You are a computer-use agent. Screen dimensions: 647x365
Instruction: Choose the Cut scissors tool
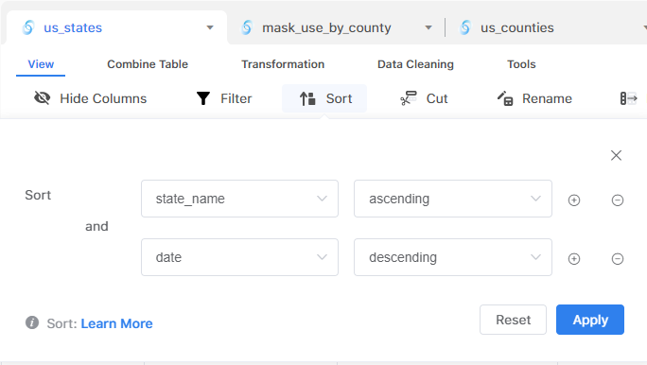tap(424, 98)
